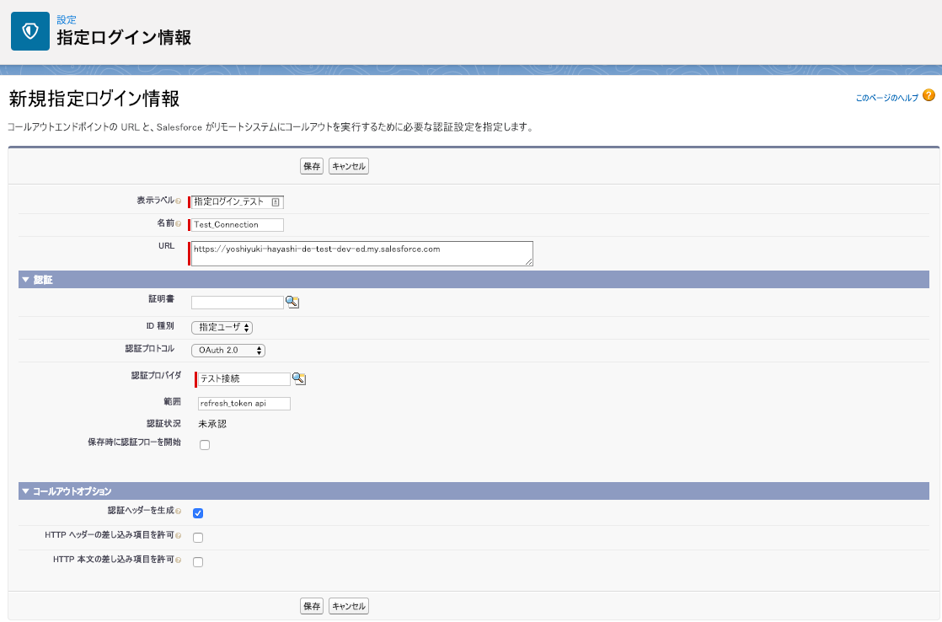Screen dimensions: 942x622
Task: Click the top 保存 button
Action: 312,167
